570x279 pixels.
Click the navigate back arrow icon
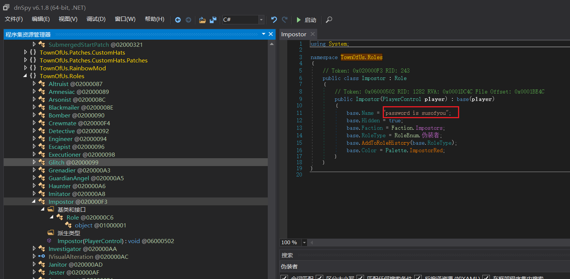178,20
